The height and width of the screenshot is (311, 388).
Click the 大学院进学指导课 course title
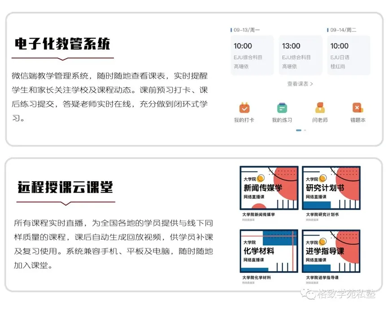[322, 278]
